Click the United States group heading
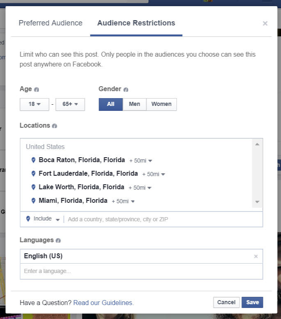This screenshot has height=319, width=281. tap(45, 147)
